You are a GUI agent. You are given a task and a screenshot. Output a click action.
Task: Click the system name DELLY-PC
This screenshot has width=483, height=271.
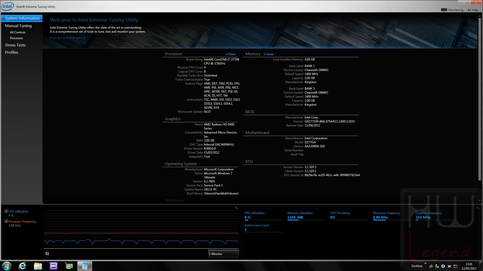click(210, 189)
